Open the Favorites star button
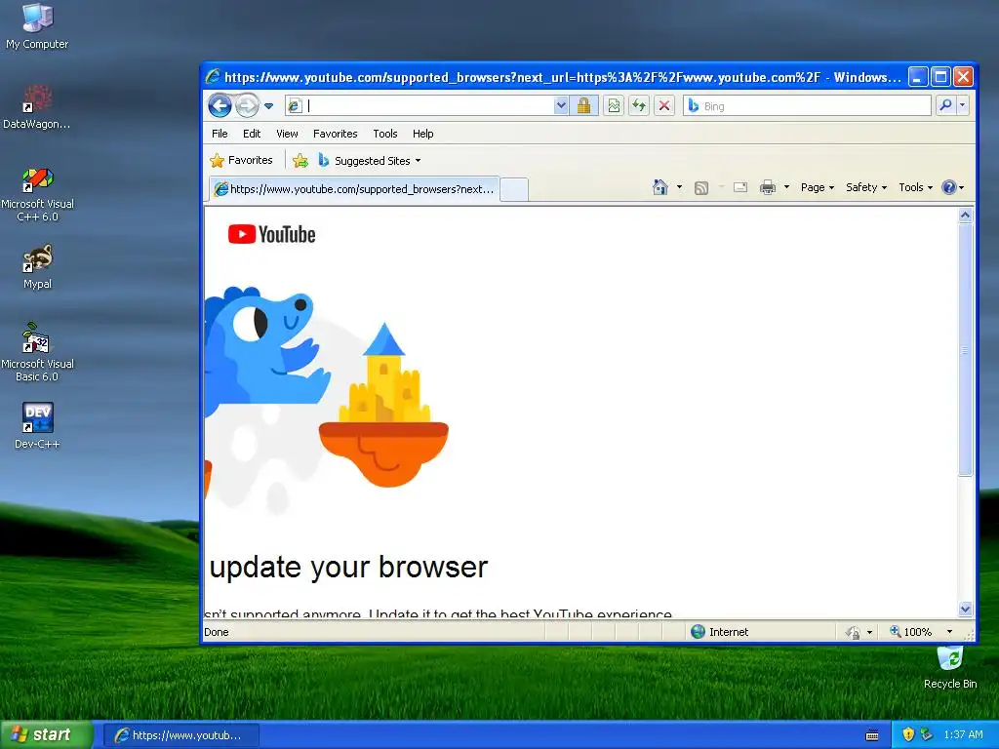This screenshot has height=749, width=999. coord(242,161)
